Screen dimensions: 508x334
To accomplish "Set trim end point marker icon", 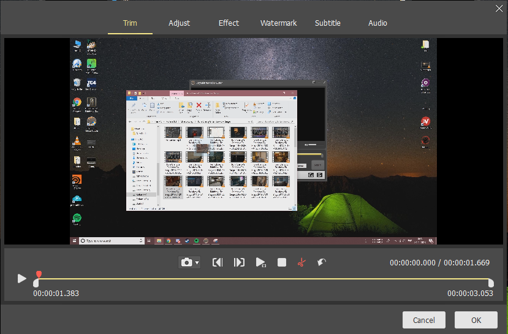I will [x=239, y=262].
